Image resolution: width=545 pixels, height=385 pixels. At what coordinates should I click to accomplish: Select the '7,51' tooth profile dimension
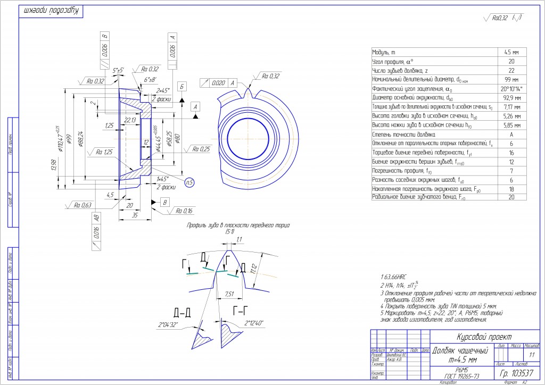pos(229,294)
